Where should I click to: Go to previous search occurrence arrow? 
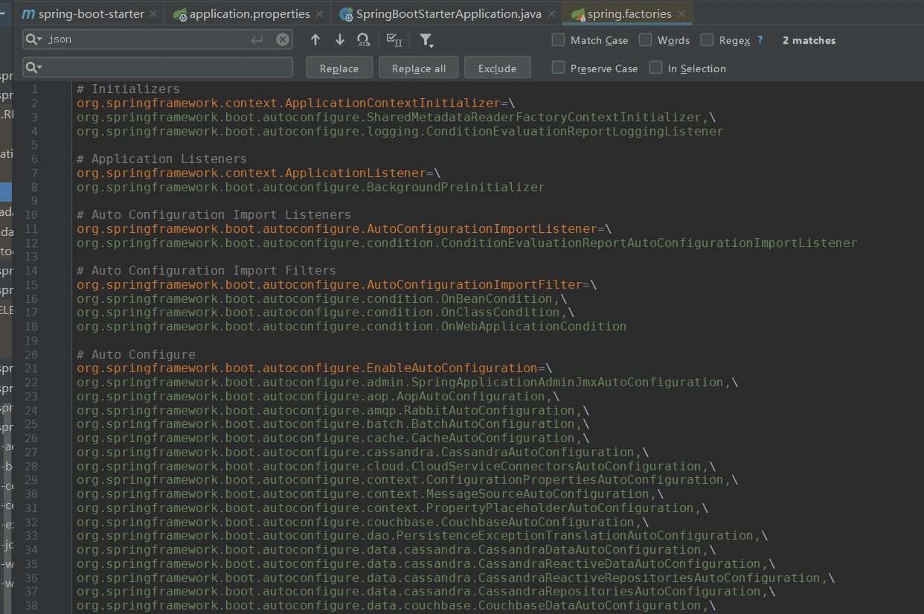coord(315,40)
